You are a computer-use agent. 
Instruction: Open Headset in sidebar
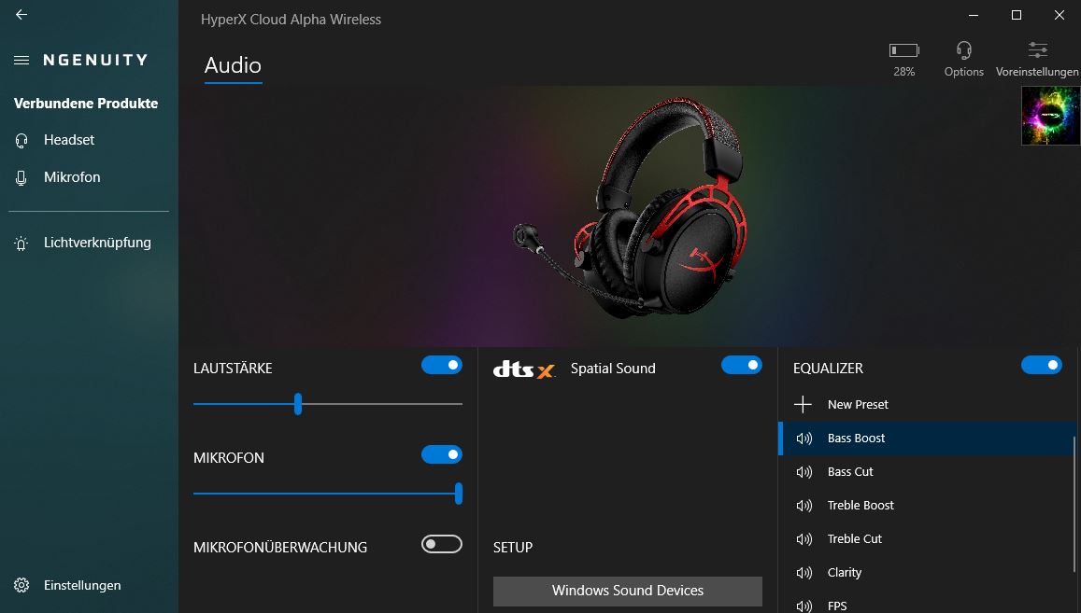(68, 140)
